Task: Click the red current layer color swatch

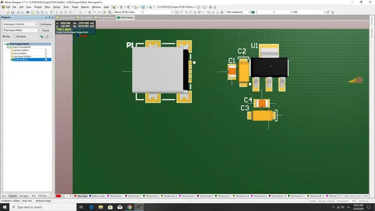Action: [58, 196]
